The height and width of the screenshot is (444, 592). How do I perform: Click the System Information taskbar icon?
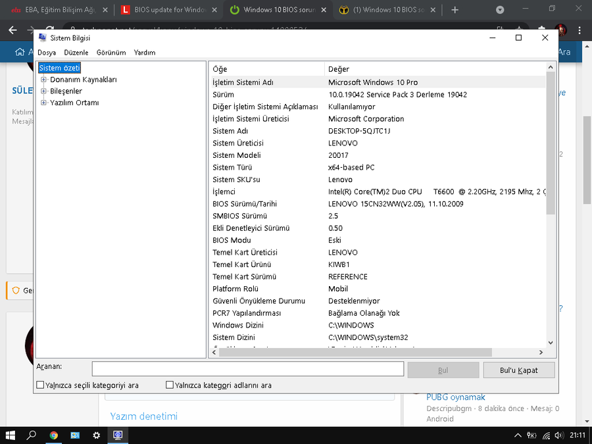tap(118, 435)
